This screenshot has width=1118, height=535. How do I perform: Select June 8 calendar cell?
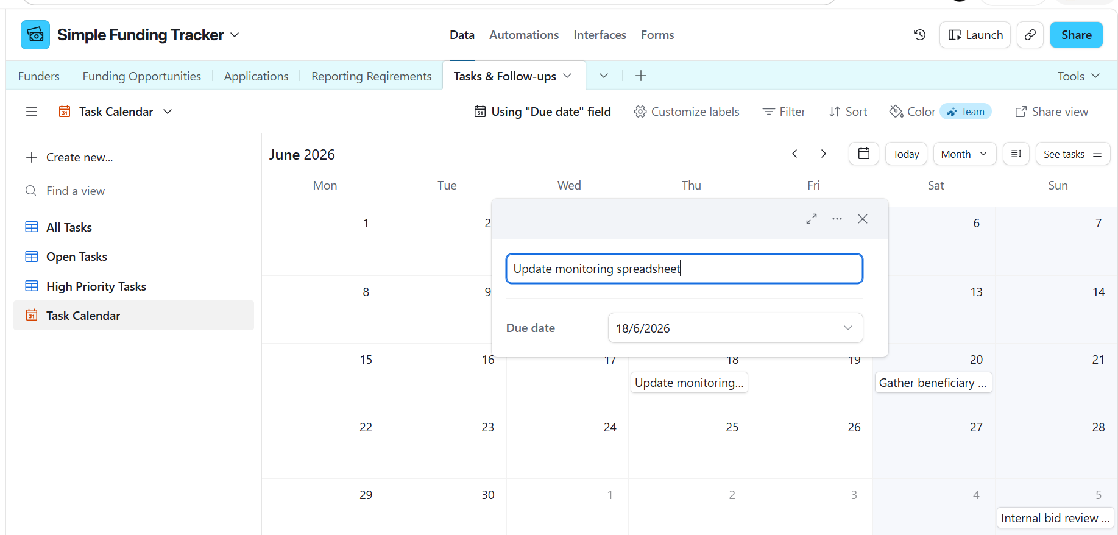tap(323, 310)
